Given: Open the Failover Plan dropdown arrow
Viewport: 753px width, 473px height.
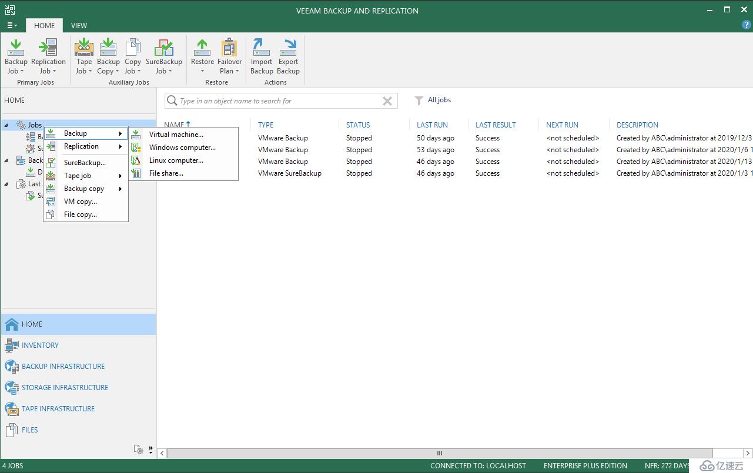Looking at the screenshot, I should pos(237,72).
